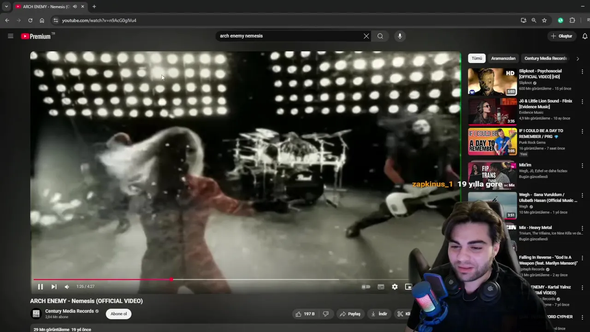590x332 pixels.
Task: Open the Jö & Little Lion Sound thumbnail
Action: [x=492, y=112]
